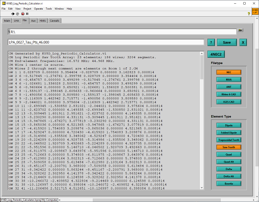Click the Save button
Viewport: 259px width, 202px height.
coord(227,42)
